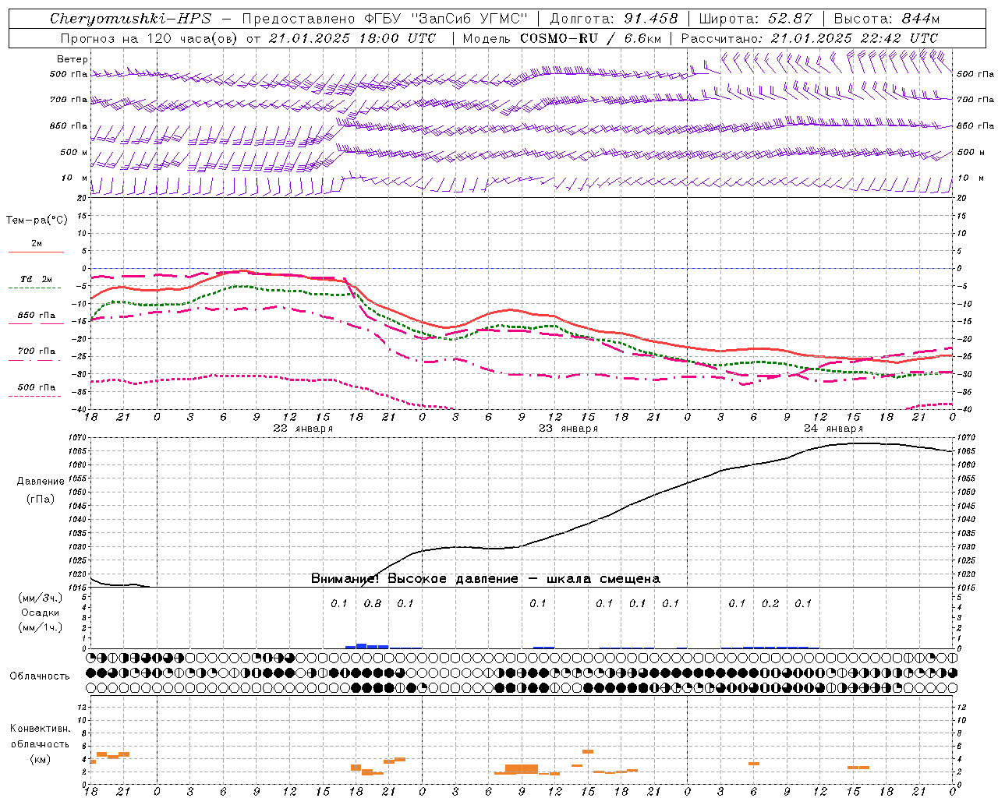Screen dimensions: 998x798
Task: Click warning 'Внимание! Высокое давление — шкала смещена'
Action: coord(486,579)
